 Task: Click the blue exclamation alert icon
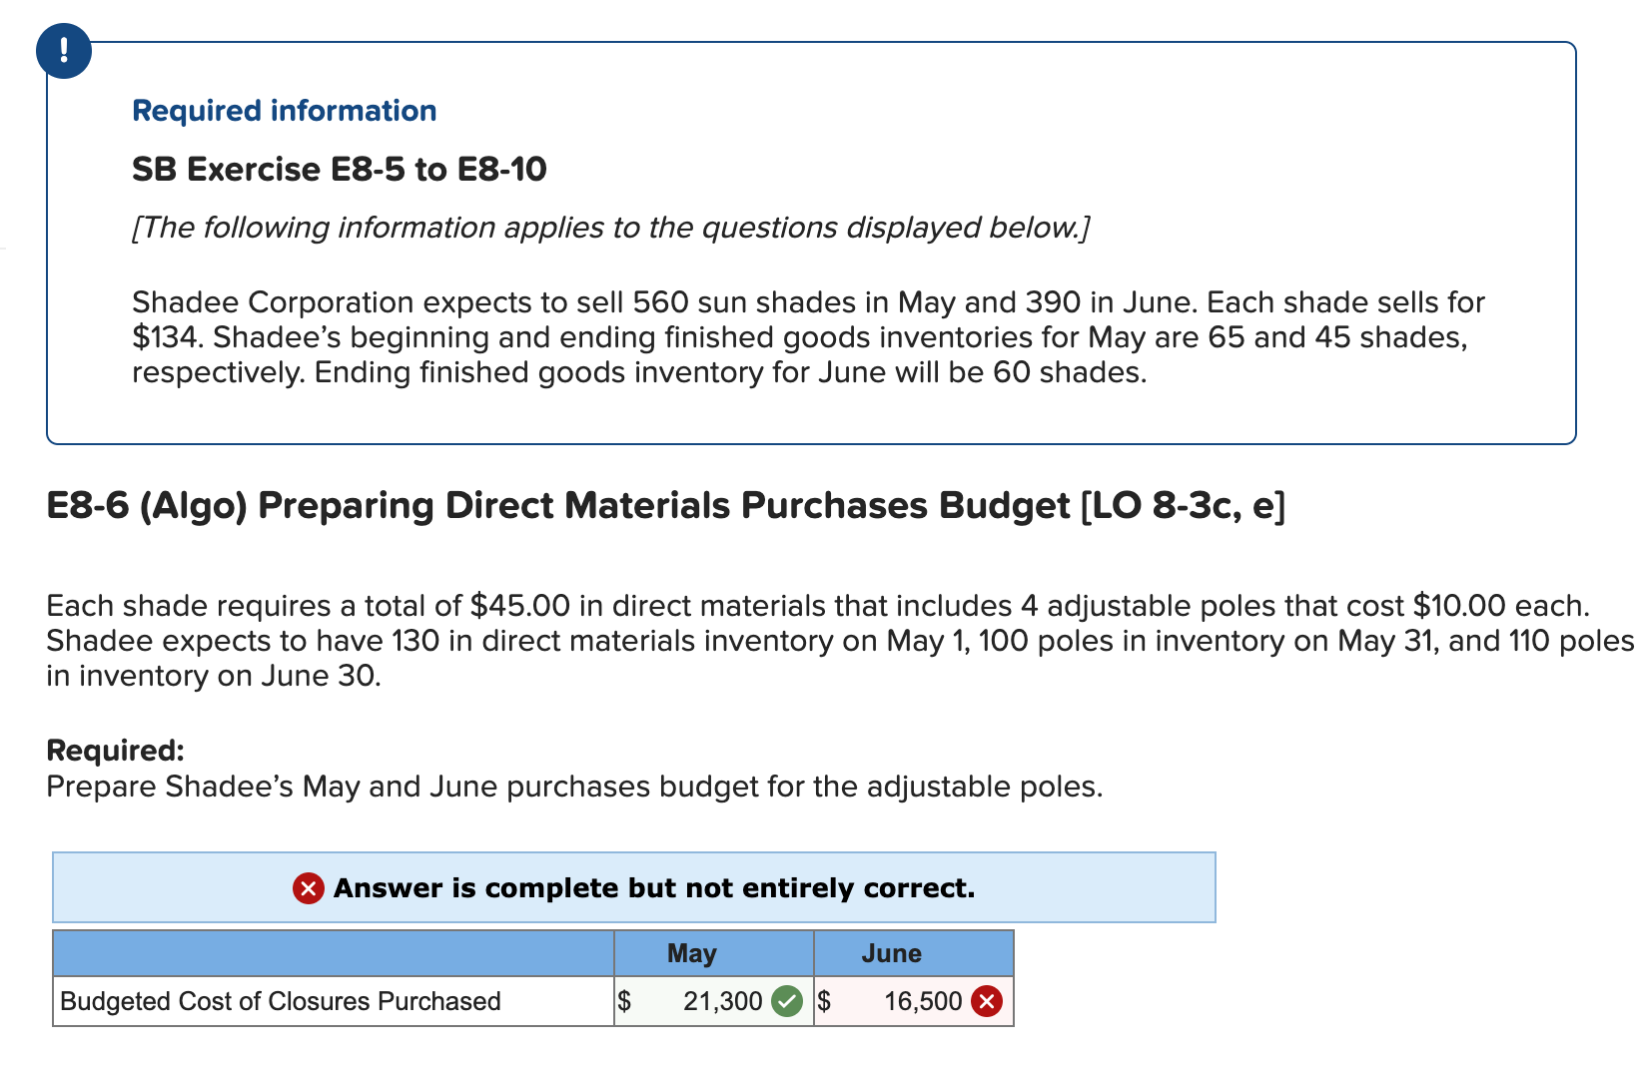point(62,51)
